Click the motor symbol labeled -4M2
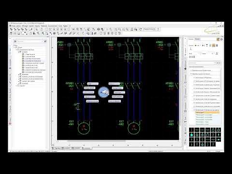Screen dimensions: 232x174 pyautogui.click(x=134, y=128)
